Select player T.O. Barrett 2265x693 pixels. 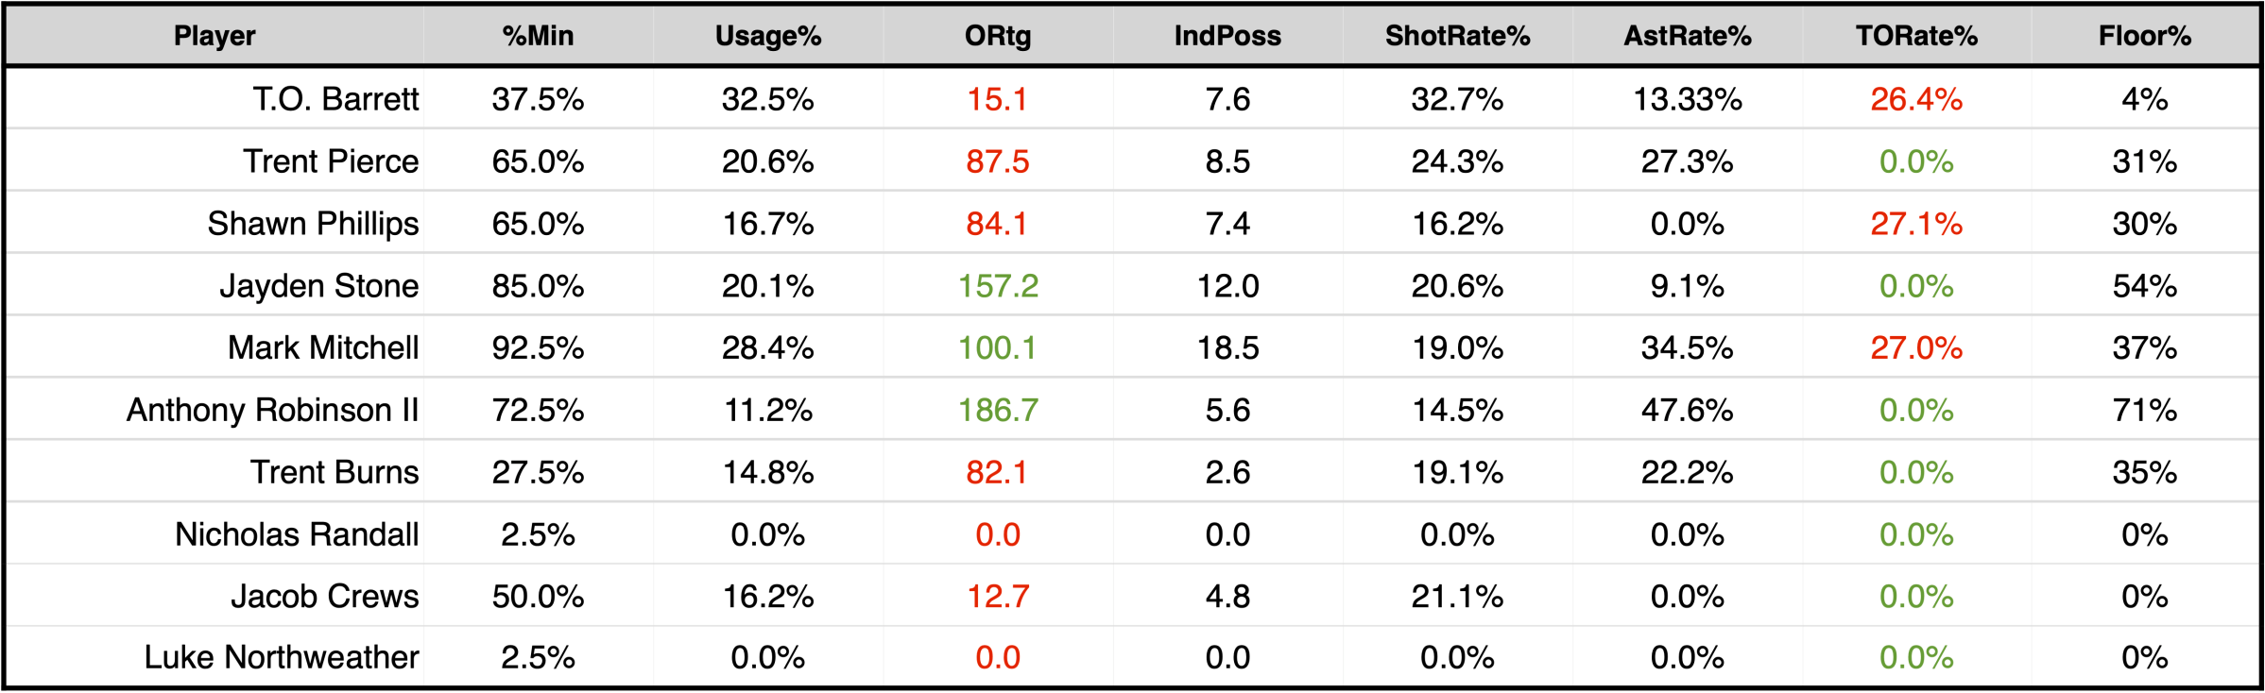[x=335, y=99]
